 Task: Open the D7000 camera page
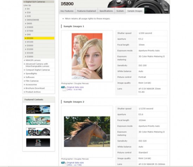[30, 31]
